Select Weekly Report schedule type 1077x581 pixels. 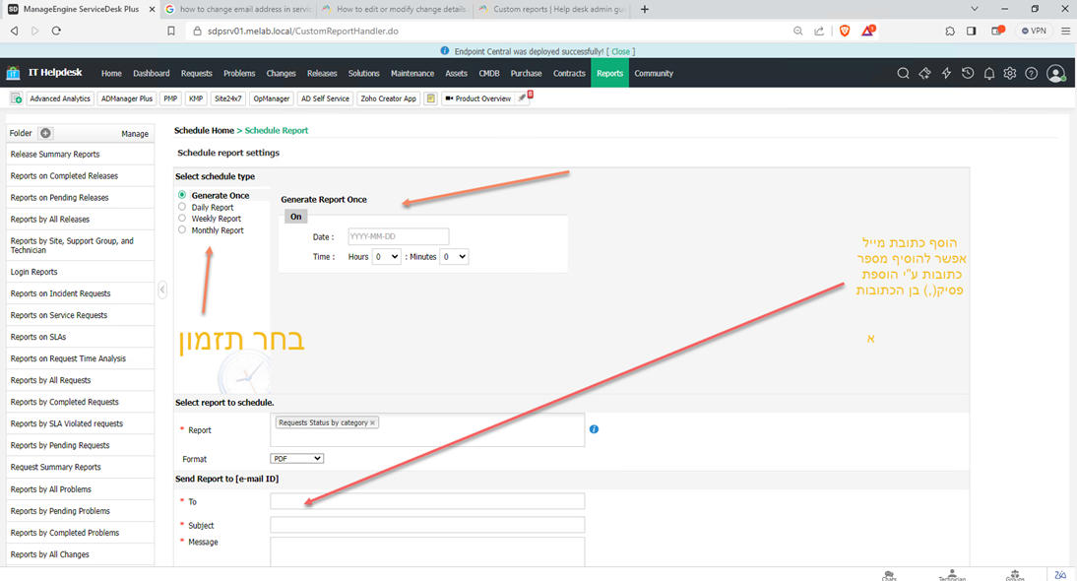[182, 219]
